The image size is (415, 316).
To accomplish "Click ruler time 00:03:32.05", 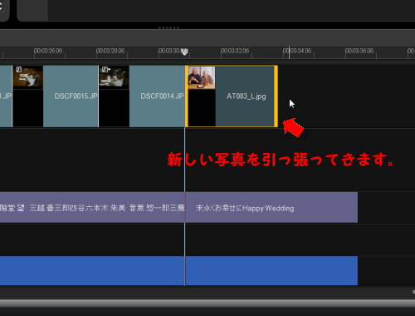I will pyautogui.click(x=235, y=51).
